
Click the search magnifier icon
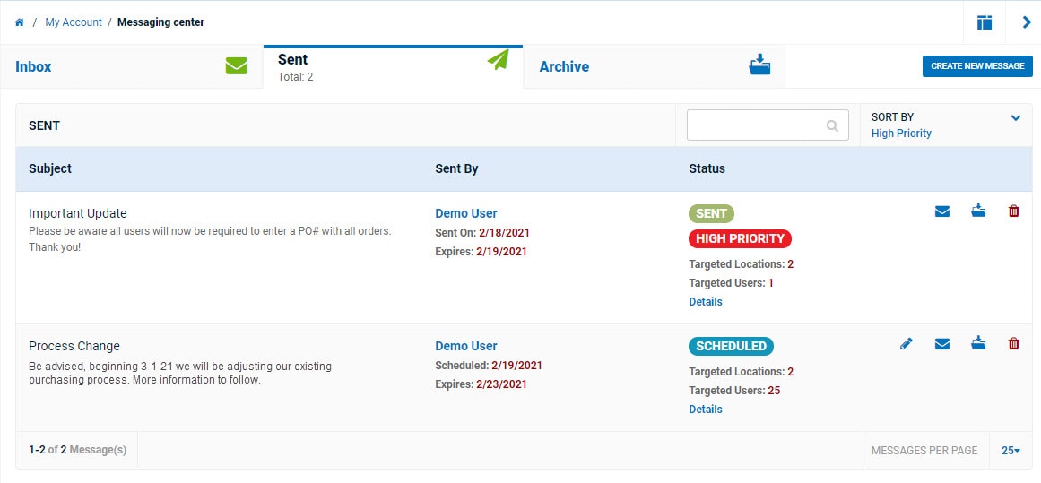click(832, 126)
